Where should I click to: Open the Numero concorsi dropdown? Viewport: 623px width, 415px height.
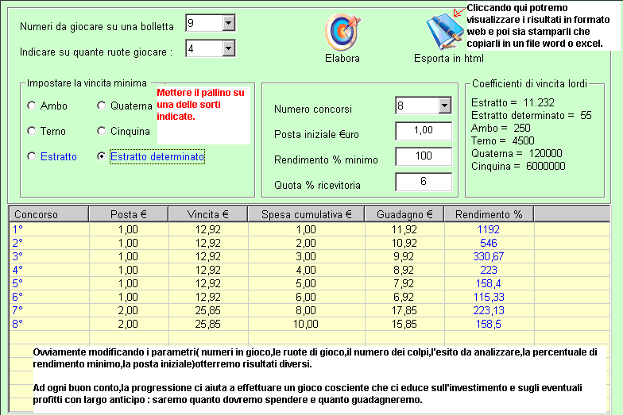443,106
